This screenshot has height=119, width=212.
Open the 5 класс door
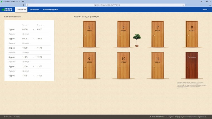tap(89, 34)
